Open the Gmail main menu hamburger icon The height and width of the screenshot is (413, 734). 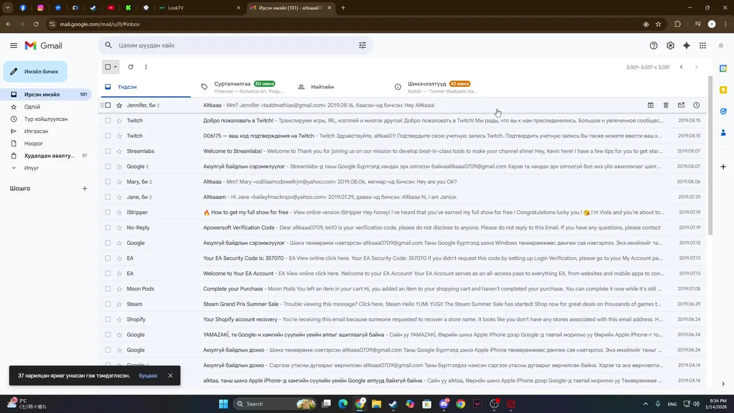14,45
